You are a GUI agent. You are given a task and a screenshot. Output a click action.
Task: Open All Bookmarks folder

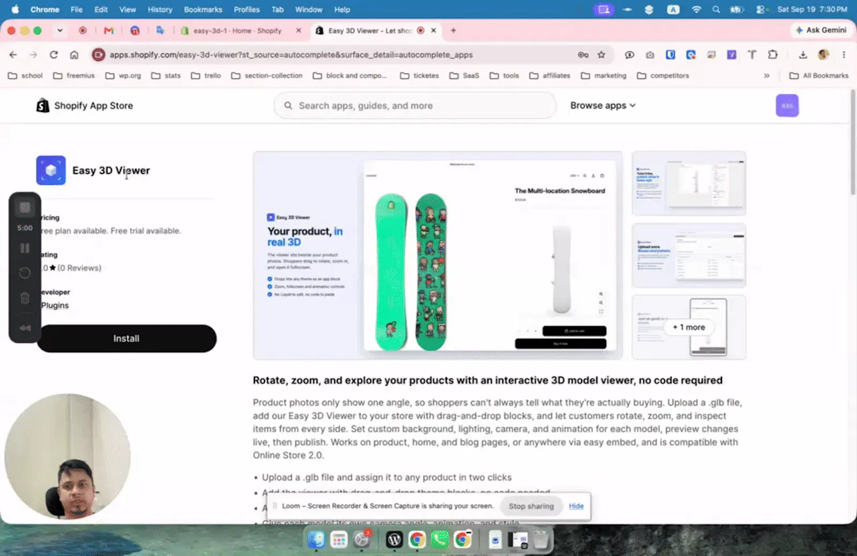point(819,76)
